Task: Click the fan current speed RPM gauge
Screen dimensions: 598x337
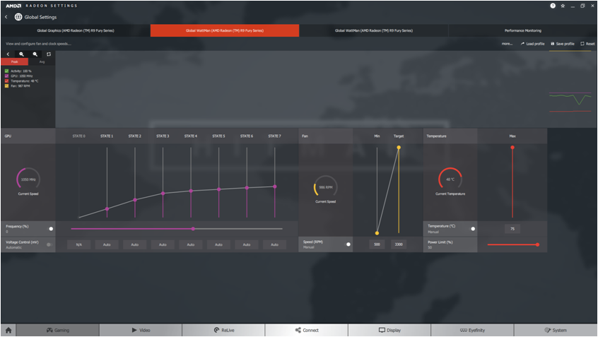Action: tap(325, 187)
